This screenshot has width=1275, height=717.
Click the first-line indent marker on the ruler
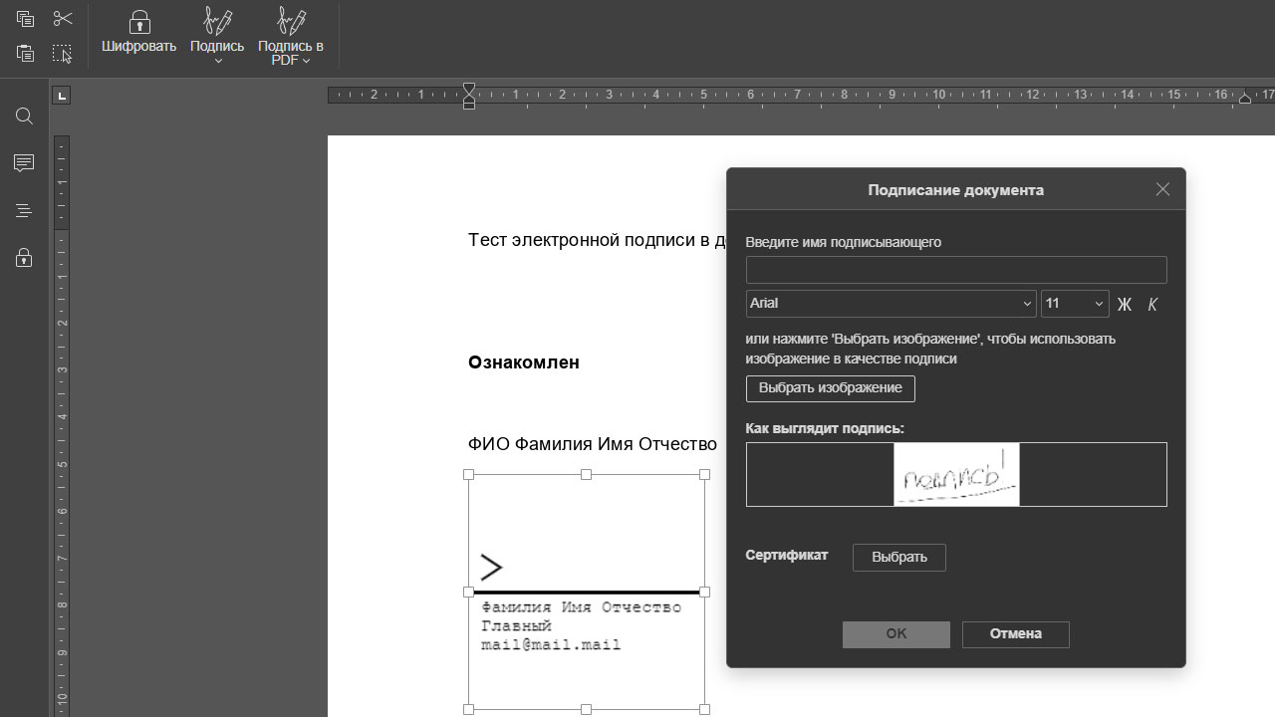pos(469,88)
